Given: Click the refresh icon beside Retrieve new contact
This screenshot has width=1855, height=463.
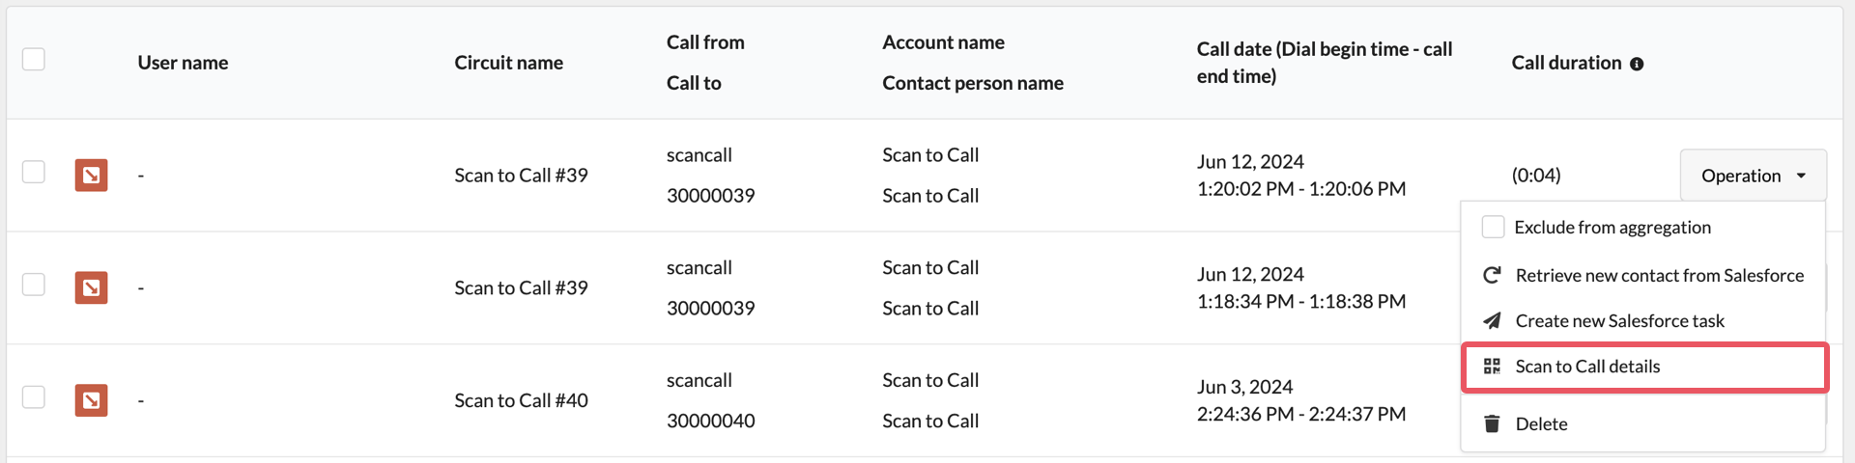Looking at the screenshot, I should 1492,276.
